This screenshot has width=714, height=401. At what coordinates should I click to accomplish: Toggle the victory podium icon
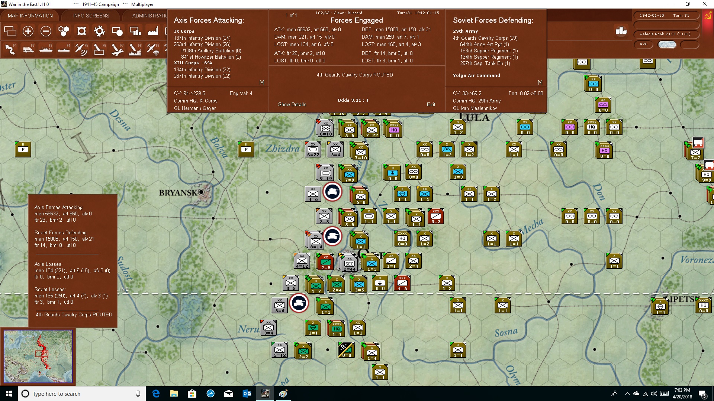(621, 31)
